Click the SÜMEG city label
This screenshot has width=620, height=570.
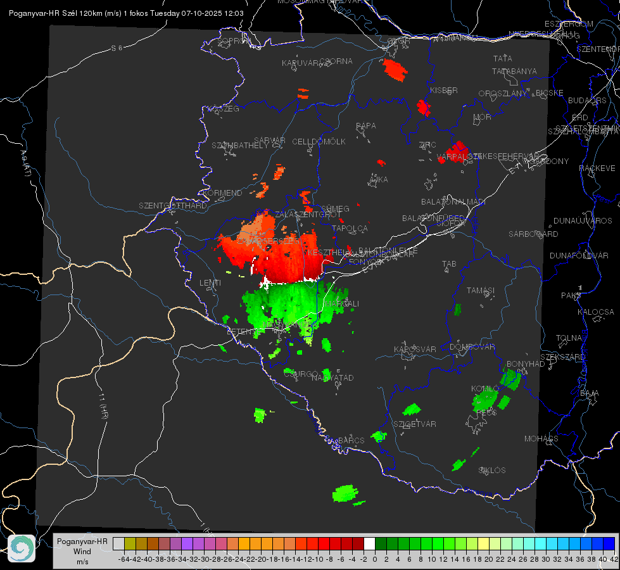(x=335, y=209)
